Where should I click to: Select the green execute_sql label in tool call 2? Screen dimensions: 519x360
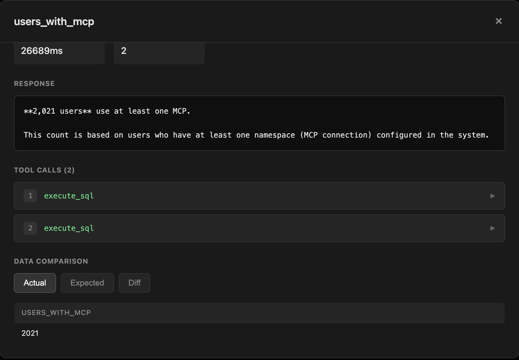coord(68,228)
